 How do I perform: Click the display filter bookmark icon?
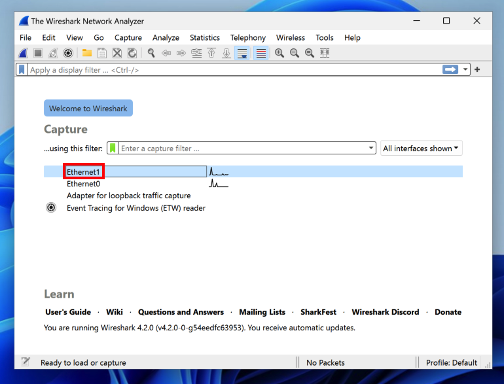(x=22, y=70)
